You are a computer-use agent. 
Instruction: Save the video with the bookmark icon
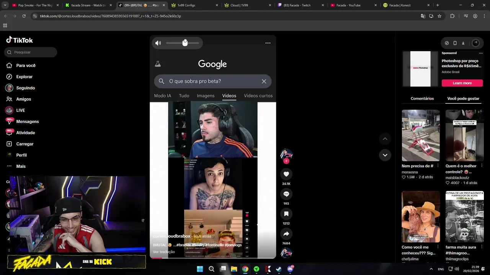pos(286,214)
